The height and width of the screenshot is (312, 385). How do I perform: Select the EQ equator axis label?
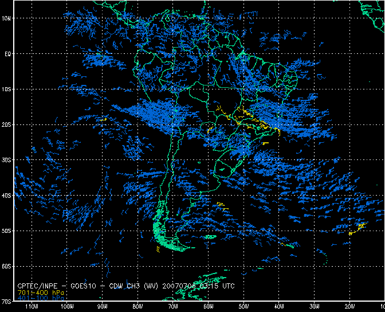click(8, 54)
